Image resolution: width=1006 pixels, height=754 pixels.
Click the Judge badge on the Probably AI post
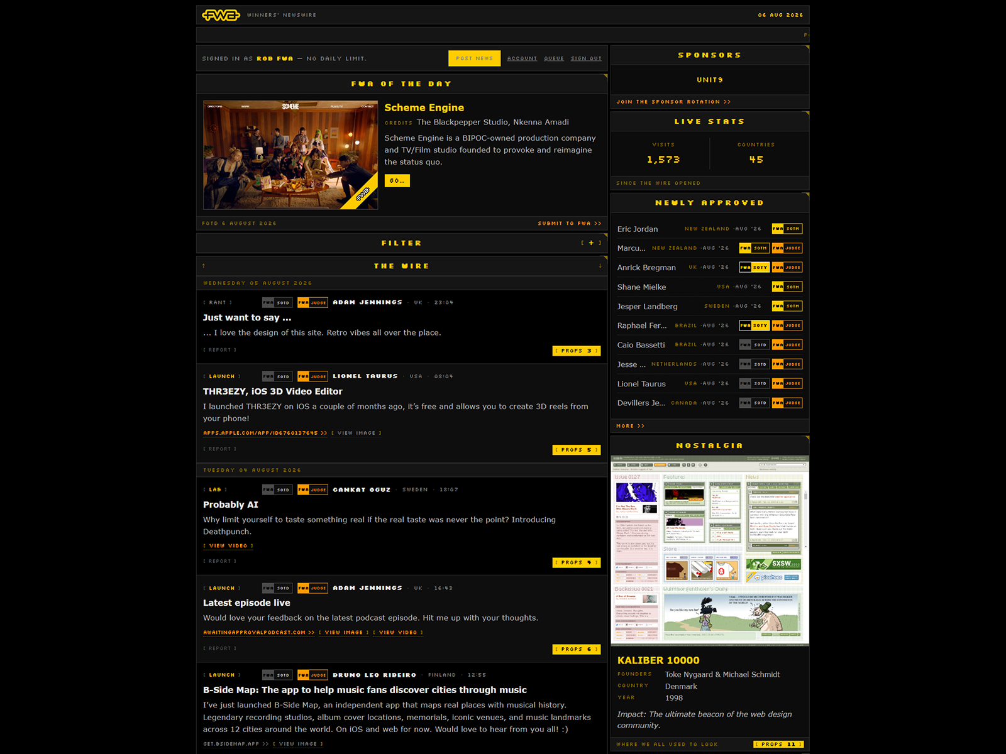pos(312,489)
